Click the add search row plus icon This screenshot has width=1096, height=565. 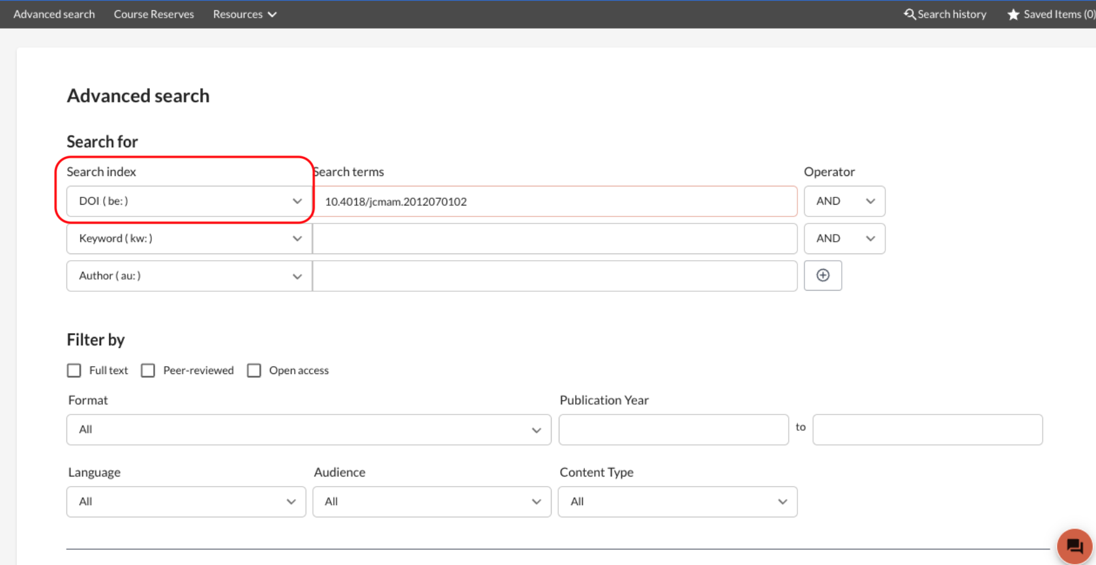tap(822, 276)
